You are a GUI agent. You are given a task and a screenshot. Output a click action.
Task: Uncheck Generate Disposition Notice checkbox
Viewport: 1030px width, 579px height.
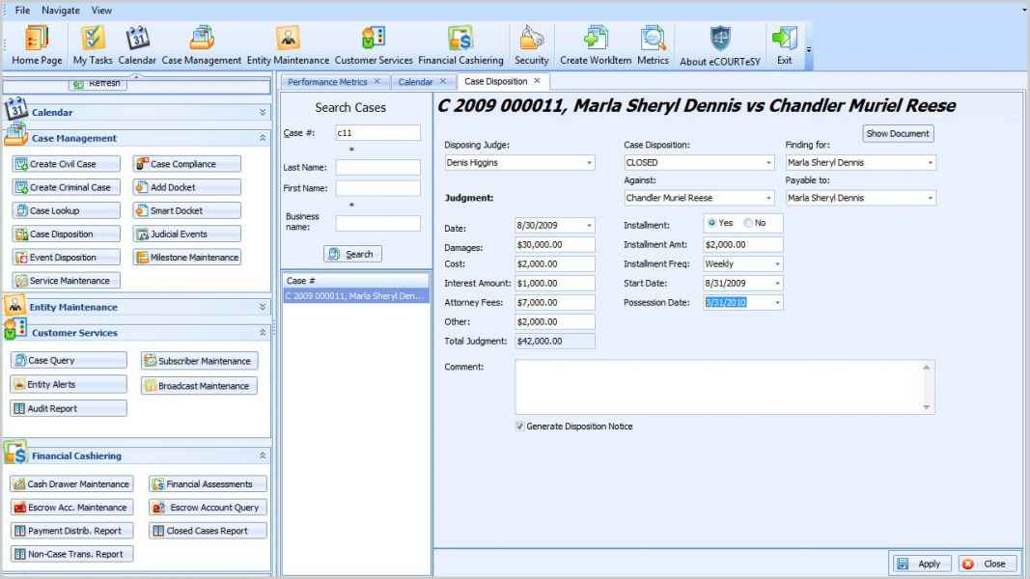coord(520,426)
